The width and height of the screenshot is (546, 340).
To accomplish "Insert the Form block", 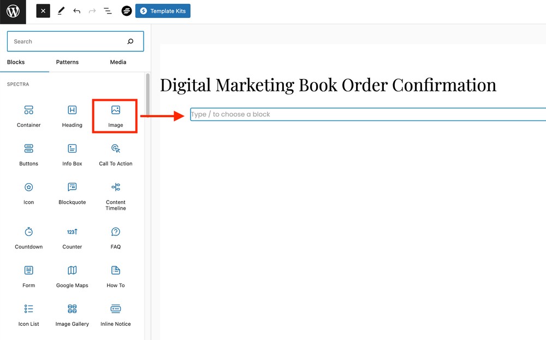I will [28, 275].
